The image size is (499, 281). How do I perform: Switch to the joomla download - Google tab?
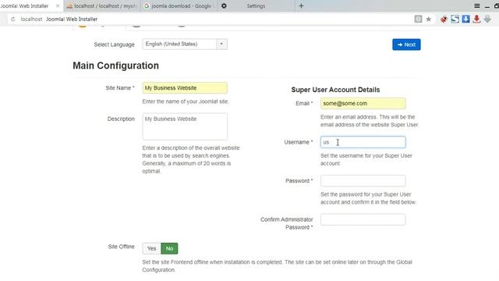pyautogui.click(x=179, y=5)
